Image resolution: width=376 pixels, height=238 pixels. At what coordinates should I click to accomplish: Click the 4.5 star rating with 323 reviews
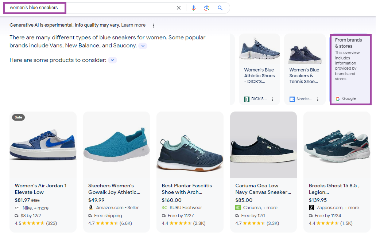tap(36, 223)
